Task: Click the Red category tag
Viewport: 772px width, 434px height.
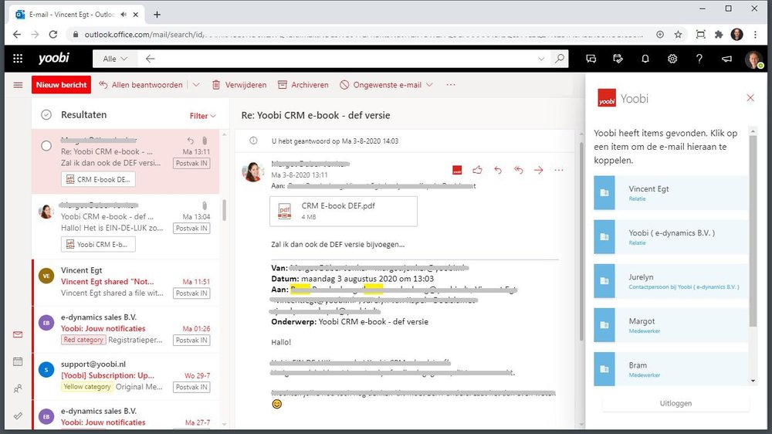Action: click(x=83, y=340)
